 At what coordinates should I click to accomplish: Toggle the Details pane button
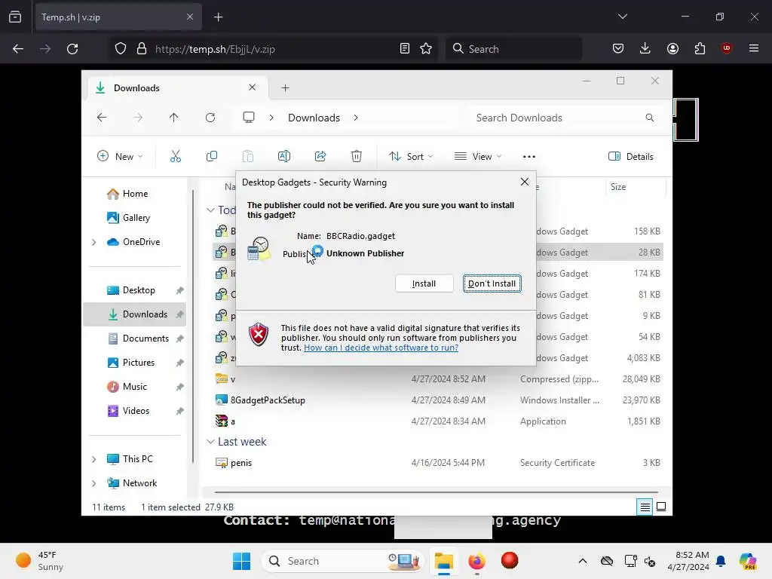click(x=631, y=157)
